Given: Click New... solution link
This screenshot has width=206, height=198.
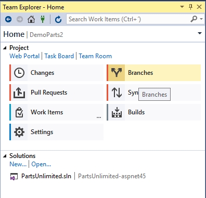Looking at the screenshot, I should click(x=18, y=164).
